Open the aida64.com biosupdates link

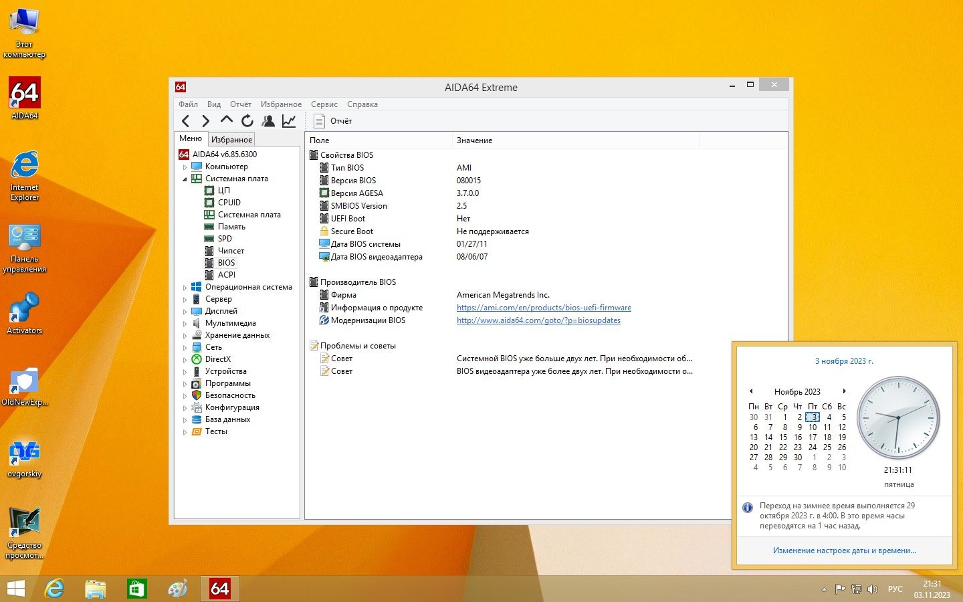coord(538,320)
